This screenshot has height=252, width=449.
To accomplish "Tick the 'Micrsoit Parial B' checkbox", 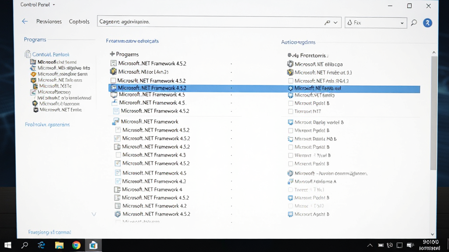I will point(291,147).
